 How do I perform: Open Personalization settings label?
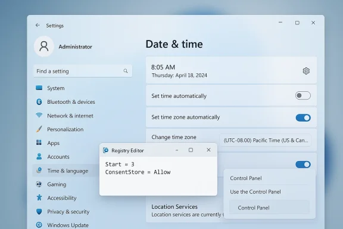click(65, 129)
